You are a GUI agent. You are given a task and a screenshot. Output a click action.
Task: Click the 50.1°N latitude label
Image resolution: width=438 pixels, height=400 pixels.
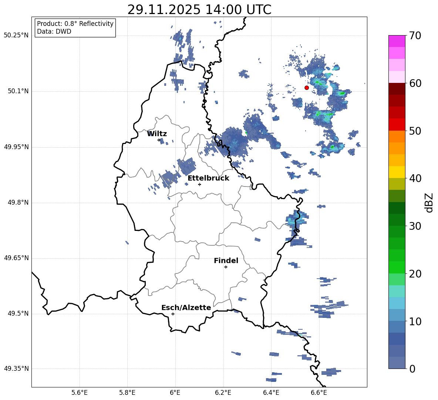(x=18, y=91)
